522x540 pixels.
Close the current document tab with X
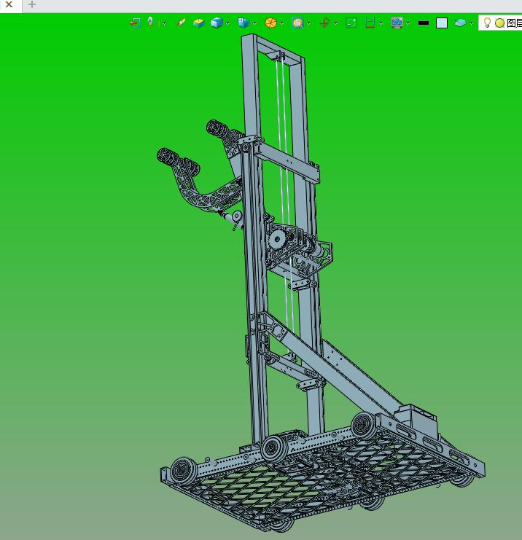[9, 5]
